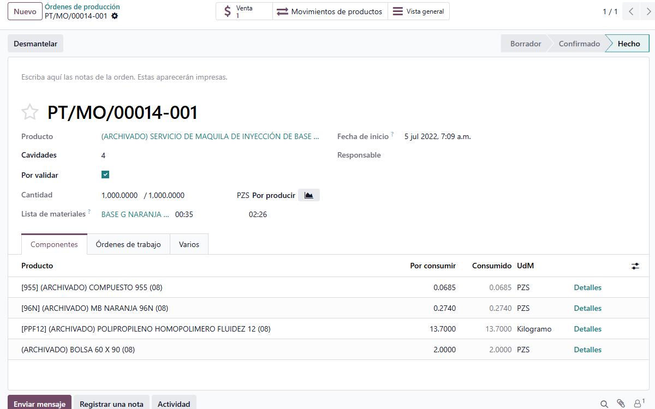The image size is (655, 409).
Task: Open the followers person icon
Action: tap(638, 404)
